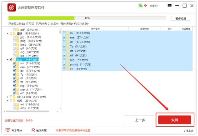Check the OFFICE文档 (50个文件) checkbox

coord(11,97)
